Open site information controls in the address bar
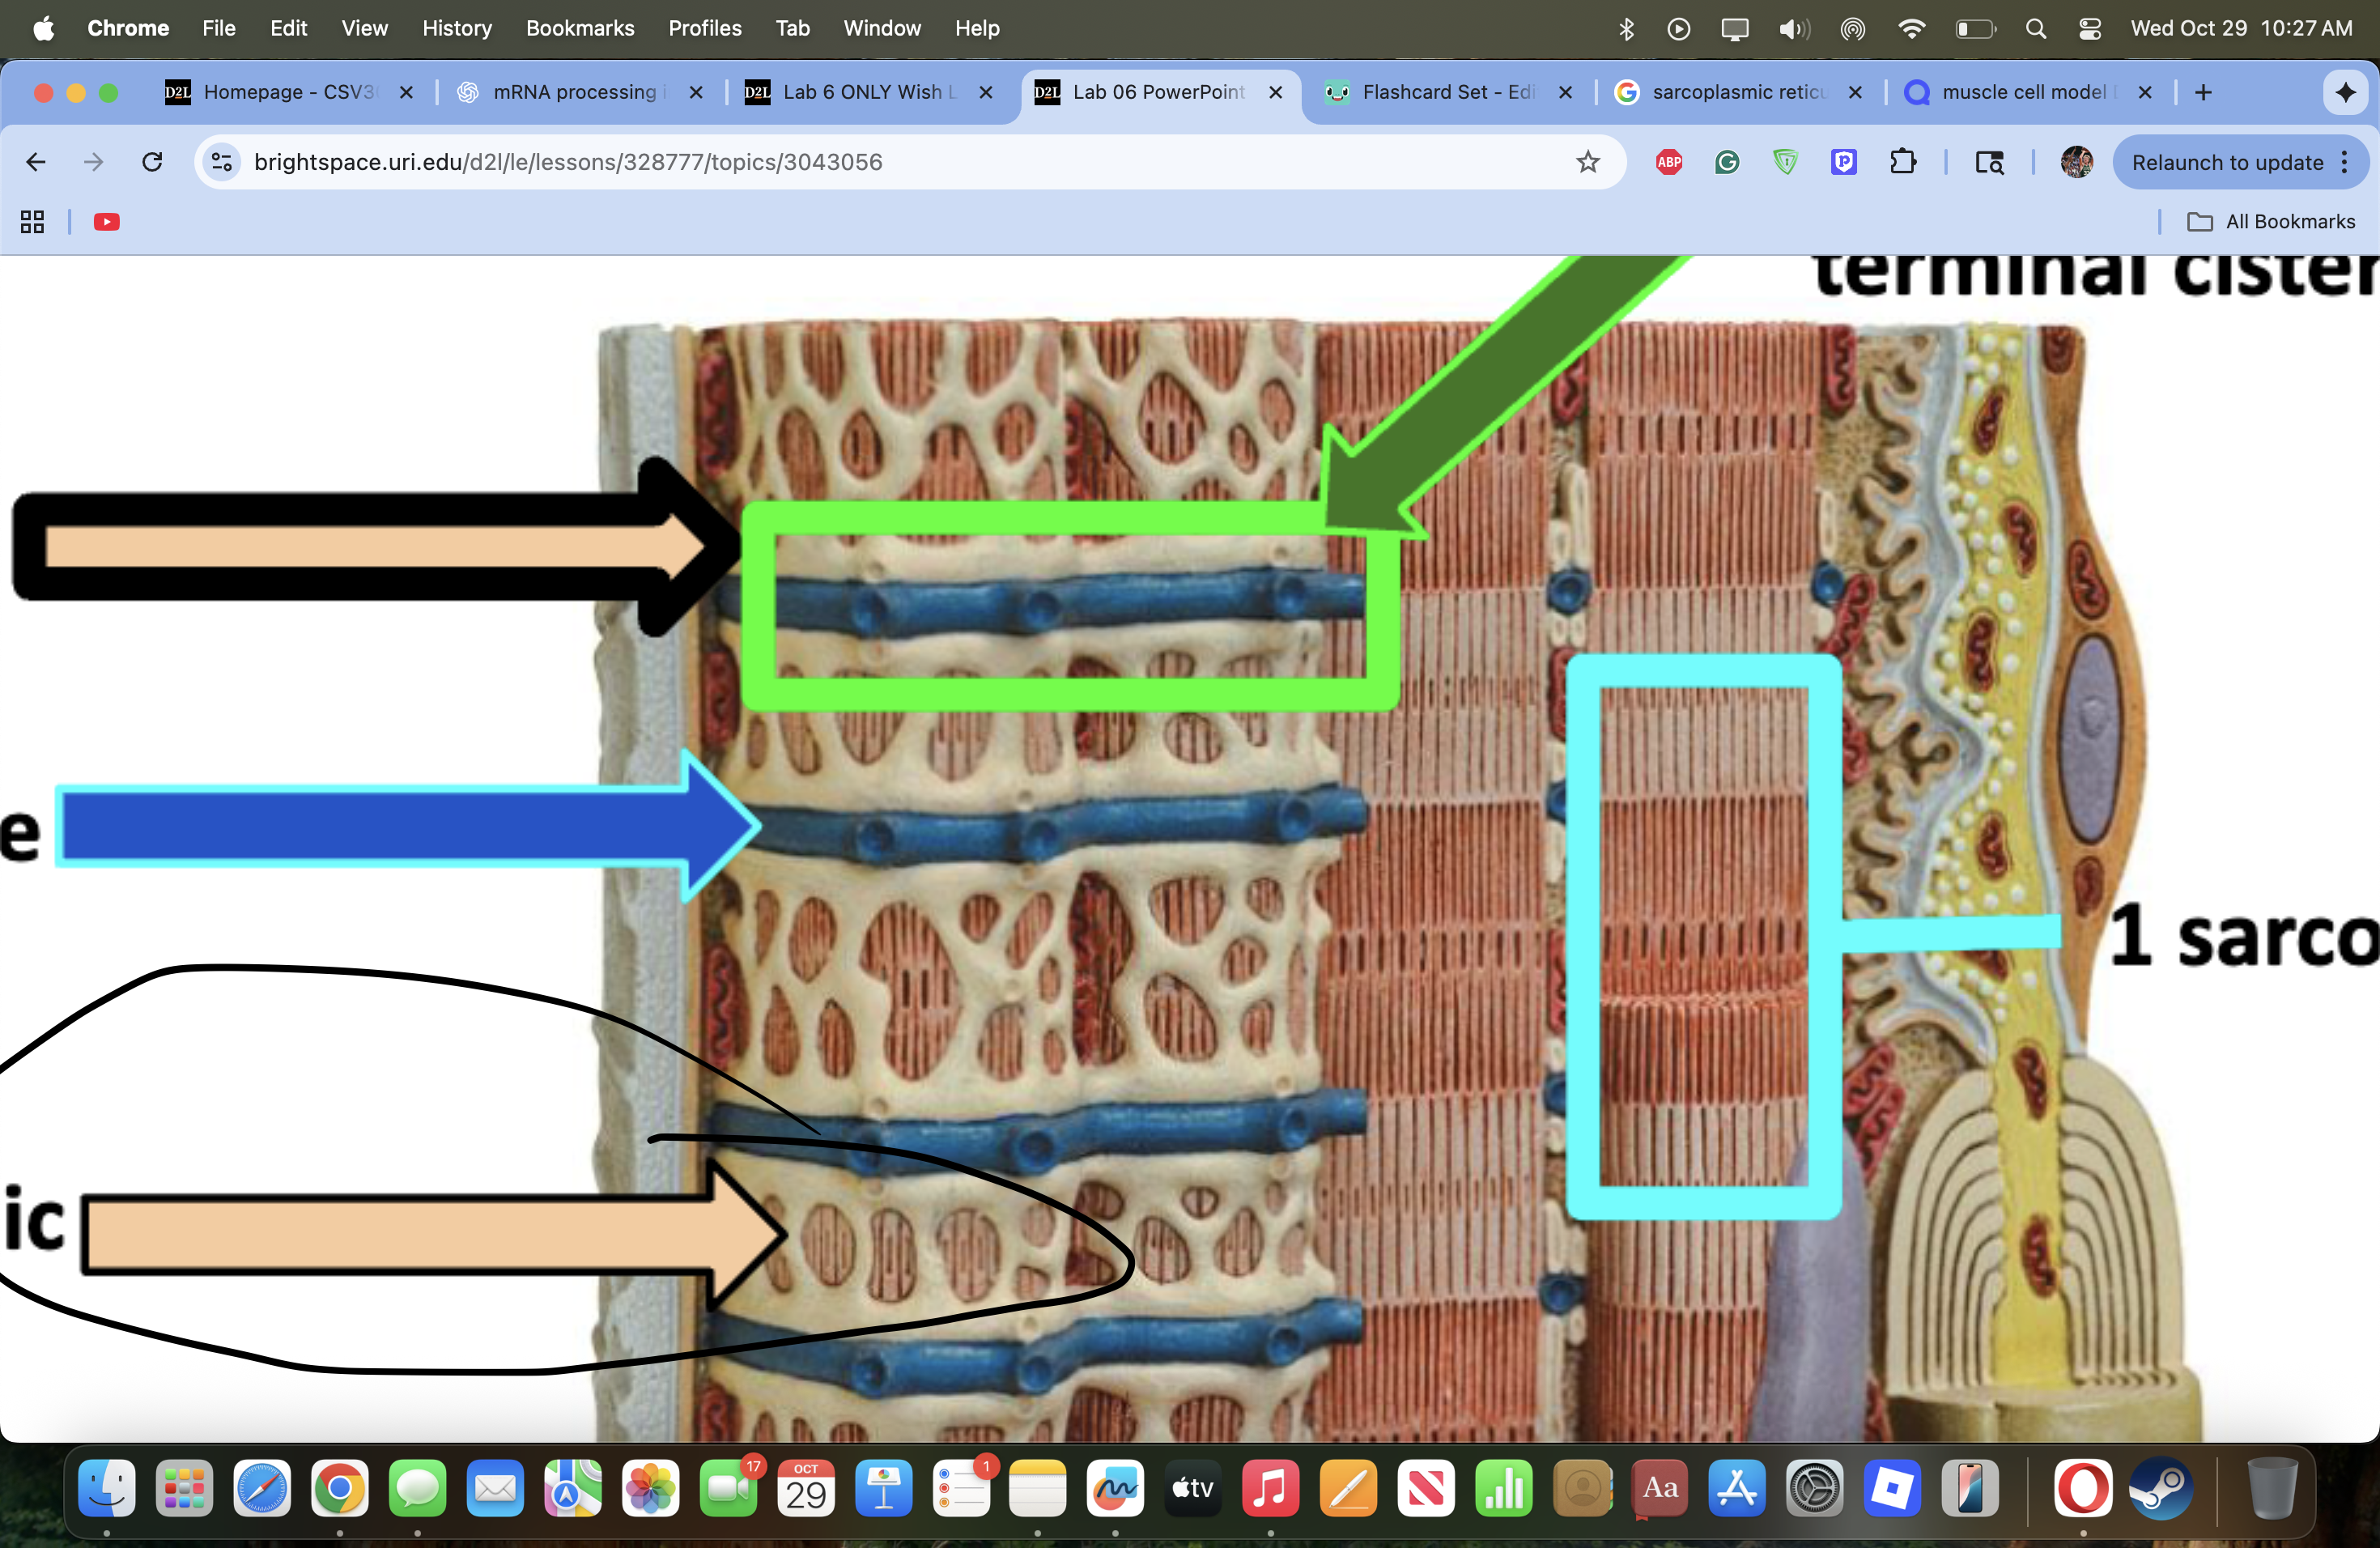Viewport: 2380px width, 1548px height. click(x=221, y=162)
